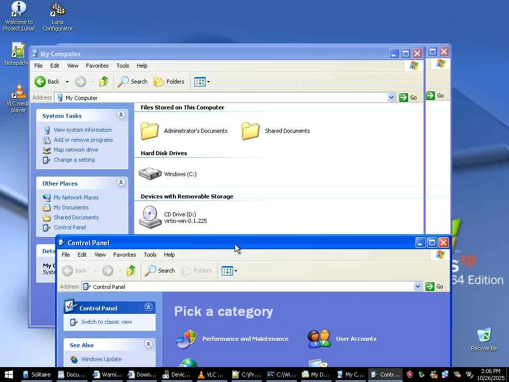Switch to Solitaire on the taskbar
The width and height of the screenshot is (509, 382).
37,375
